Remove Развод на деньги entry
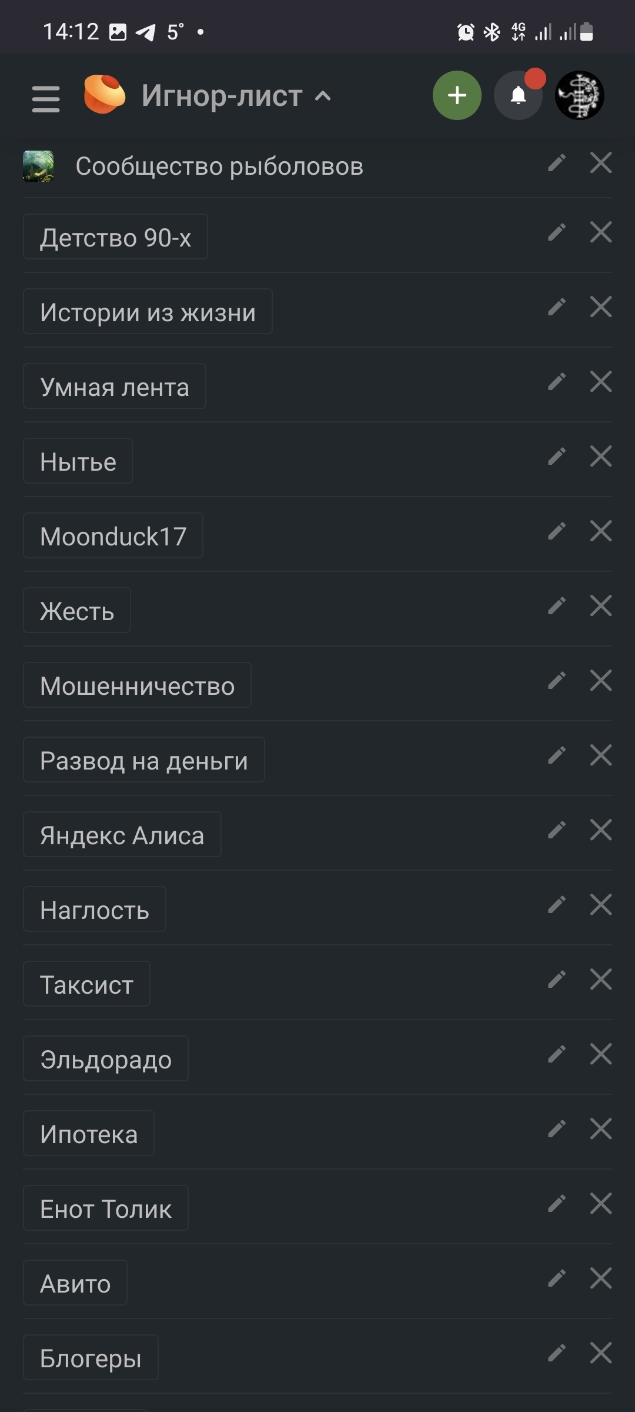 pyautogui.click(x=600, y=755)
